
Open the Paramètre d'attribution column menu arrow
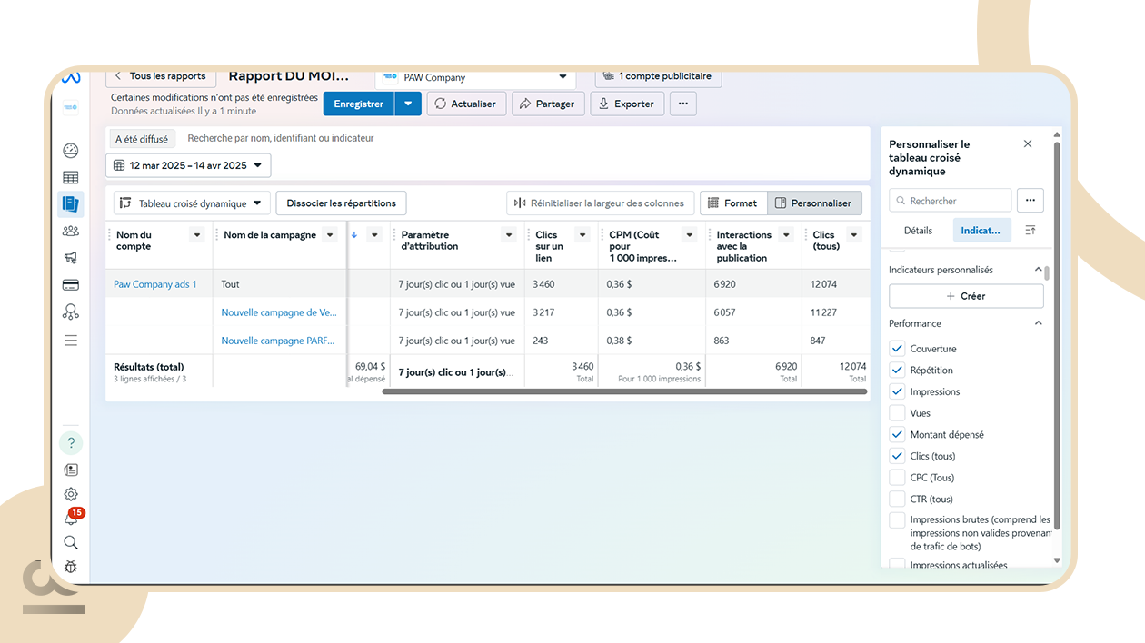(509, 235)
